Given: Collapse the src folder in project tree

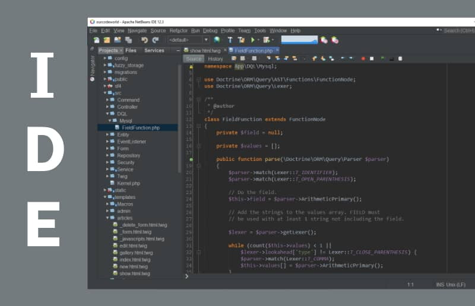Looking at the screenshot, I should click(x=106, y=93).
